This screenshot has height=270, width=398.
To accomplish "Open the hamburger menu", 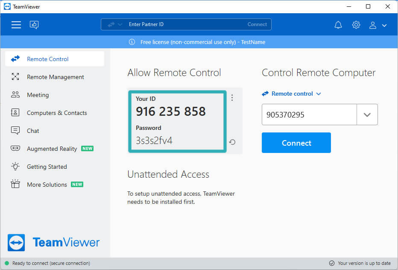I will pos(16,25).
